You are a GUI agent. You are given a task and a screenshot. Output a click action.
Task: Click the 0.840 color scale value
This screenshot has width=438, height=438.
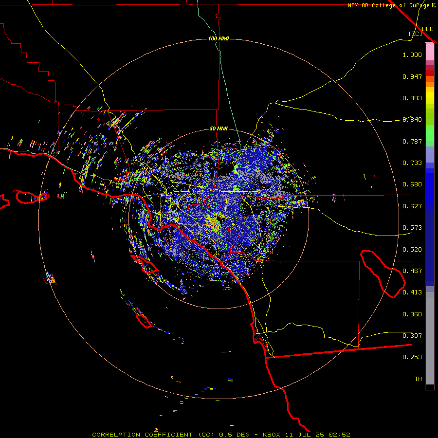(x=412, y=120)
